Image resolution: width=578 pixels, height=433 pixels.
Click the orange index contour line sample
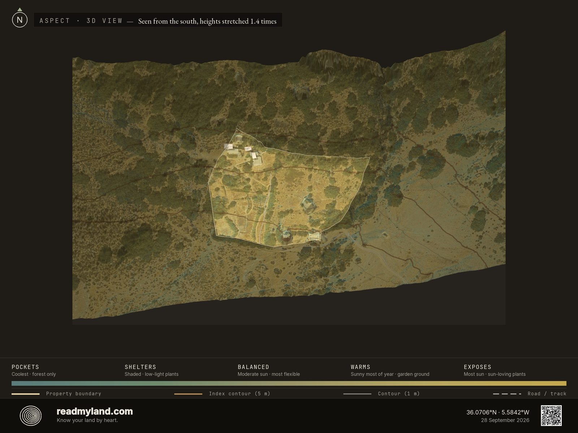coord(188,394)
